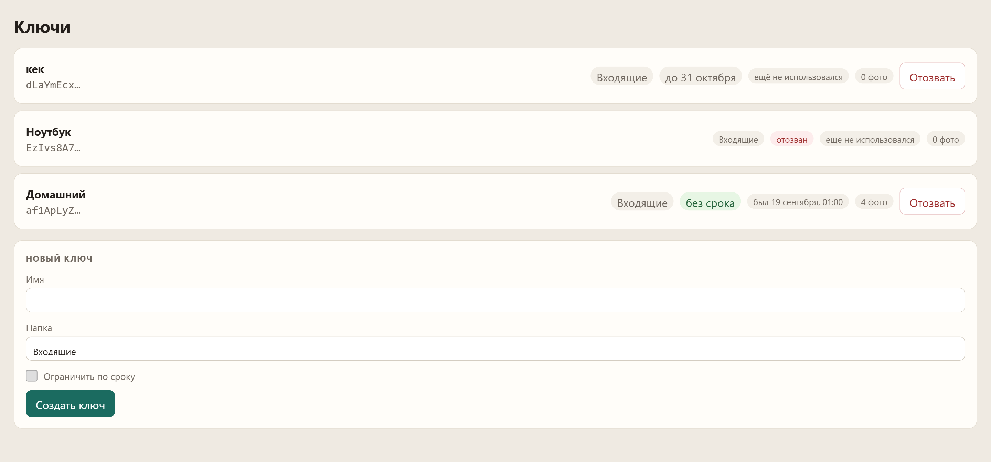The image size is (991, 462).
Task: Click the 0 фото badge on Ноутбук row
Action: click(945, 139)
